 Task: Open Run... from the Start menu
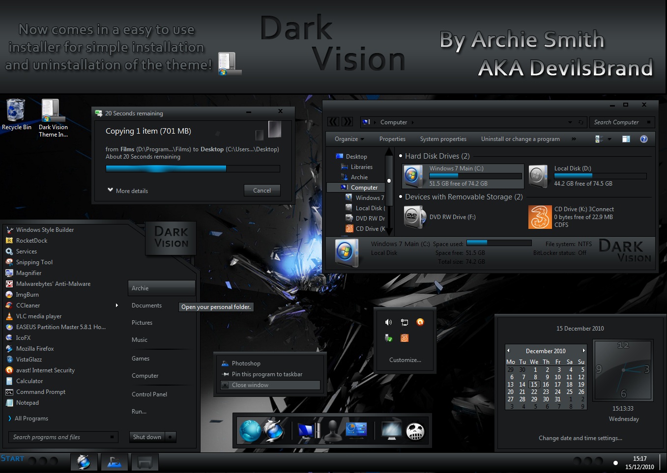pos(139,412)
